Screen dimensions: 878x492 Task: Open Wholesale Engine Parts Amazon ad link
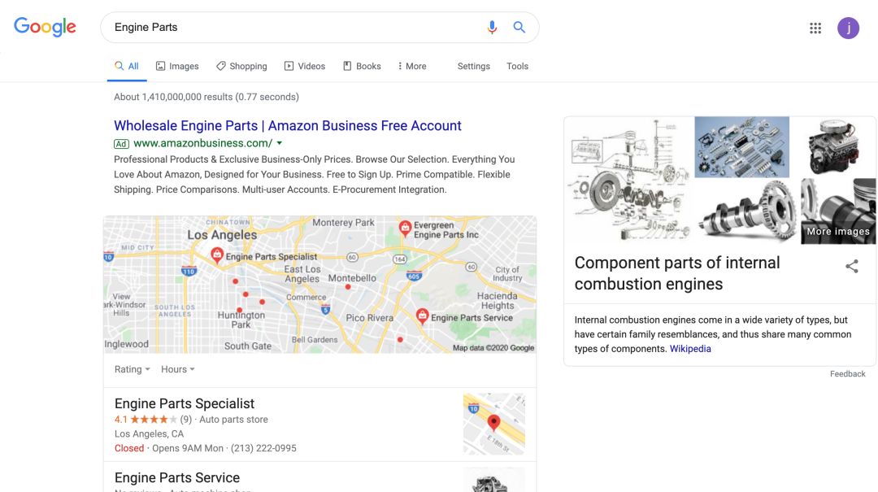(x=287, y=125)
